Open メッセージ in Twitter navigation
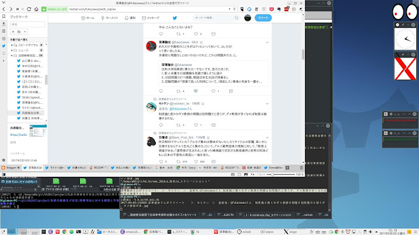419x235 pixels. [x=151, y=18]
